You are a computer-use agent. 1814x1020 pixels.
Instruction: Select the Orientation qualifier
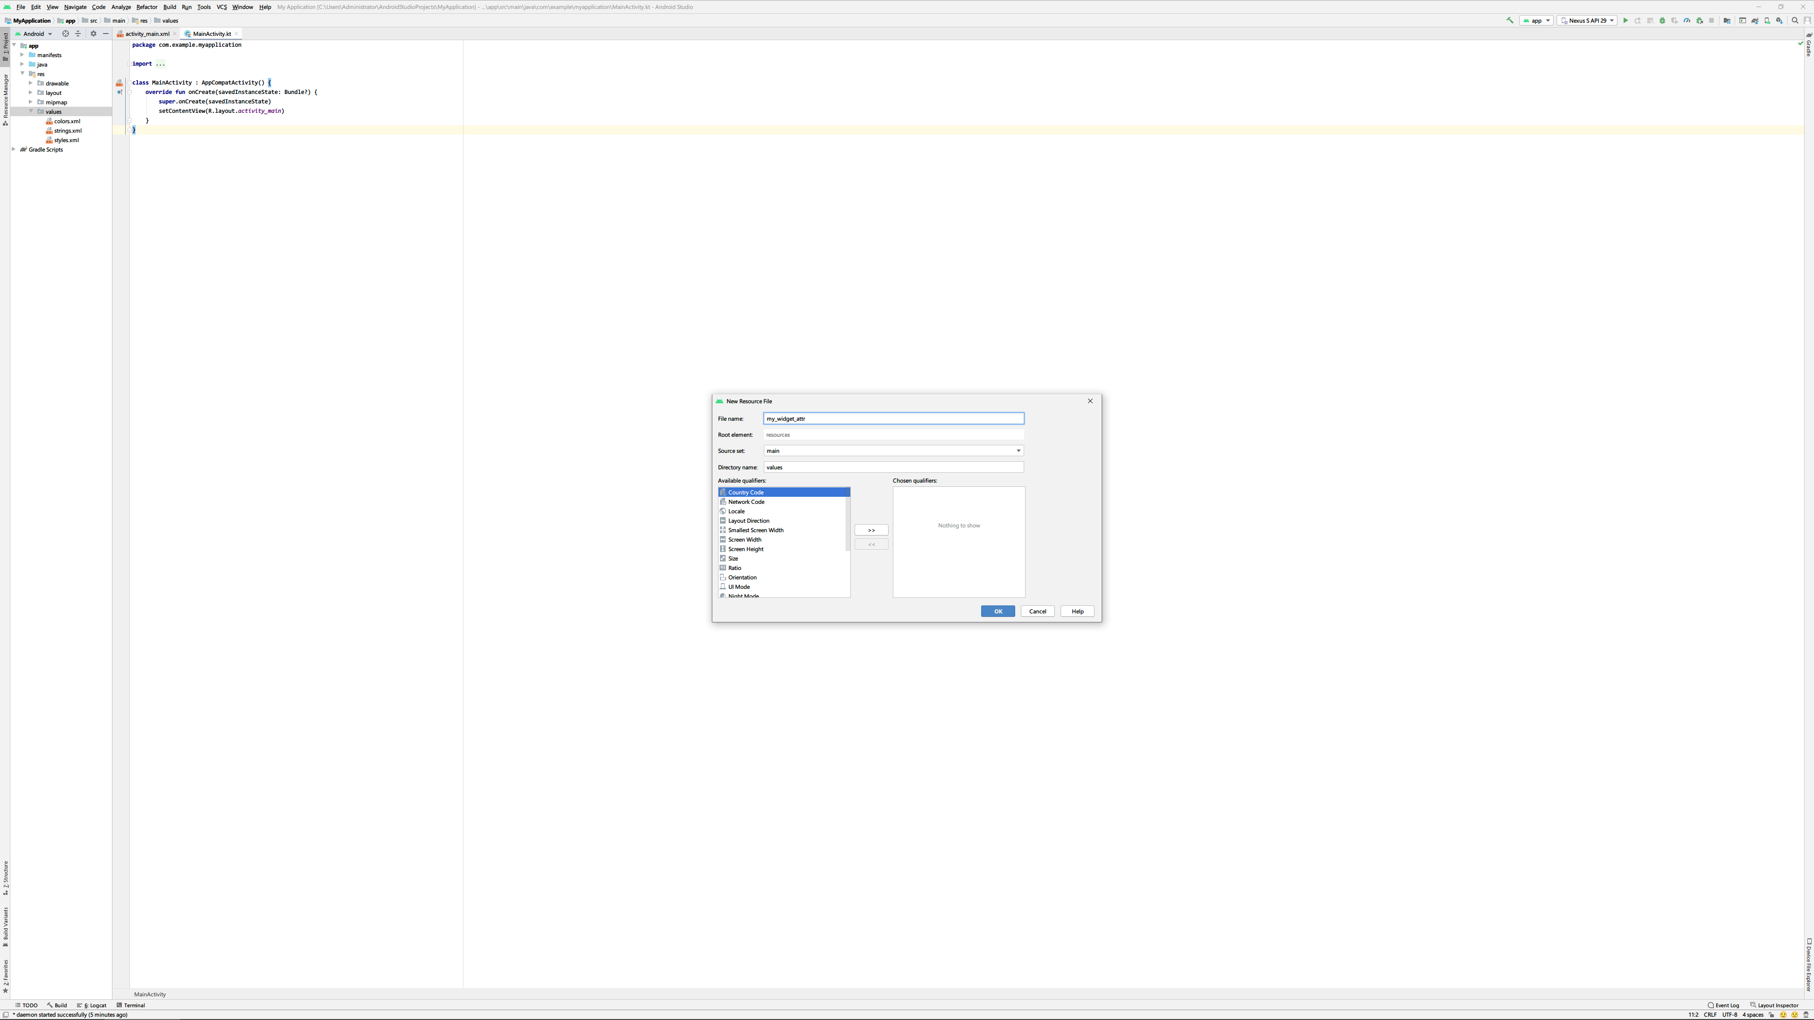[742, 577]
